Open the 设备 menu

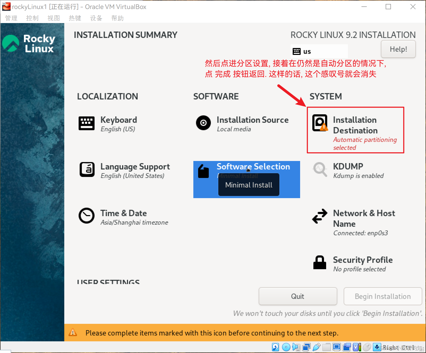pyautogui.click(x=96, y=18)
